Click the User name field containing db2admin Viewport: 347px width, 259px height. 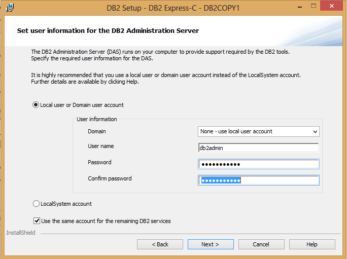[x=259, y=148]
